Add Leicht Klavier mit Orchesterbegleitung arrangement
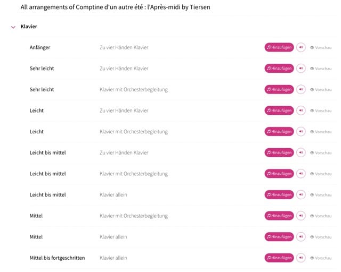341x272 pixels. [279, 131]
